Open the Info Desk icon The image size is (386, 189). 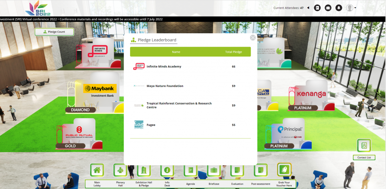click(x=167, y=170)
